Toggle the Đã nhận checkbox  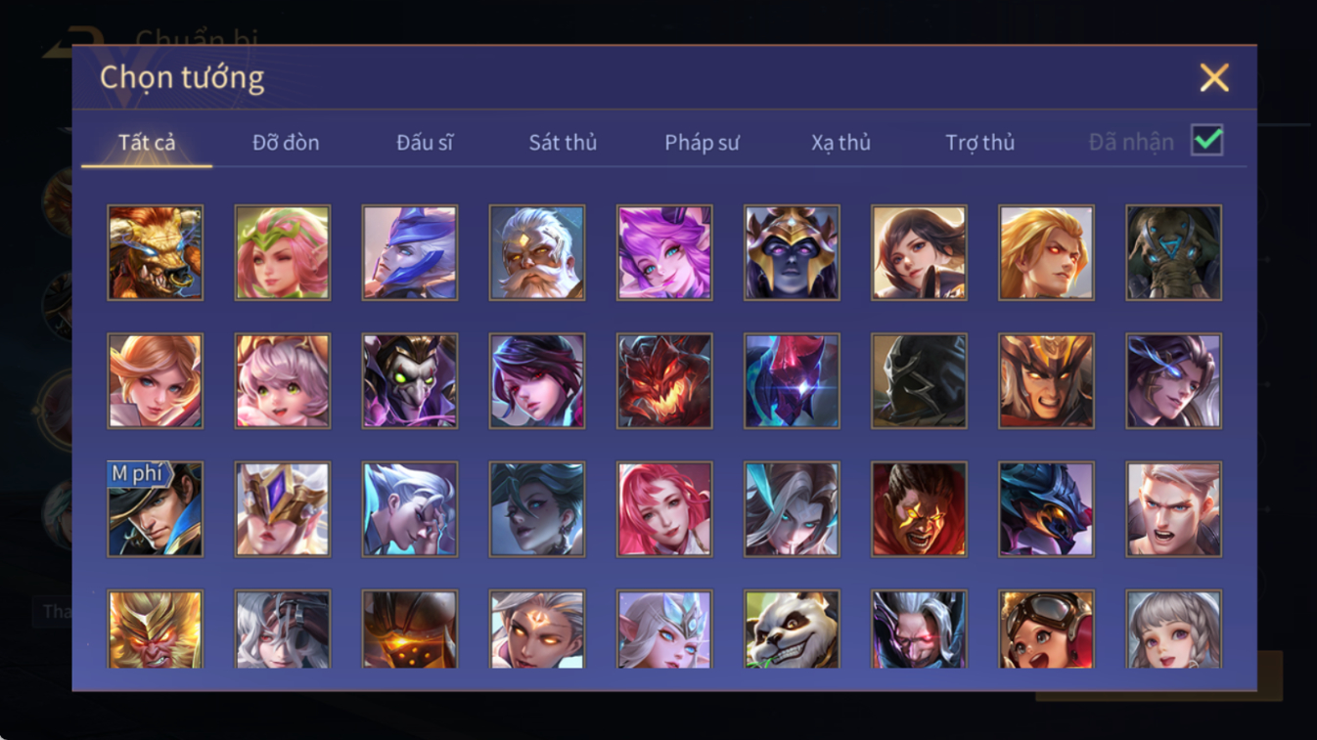point(1207,141)
